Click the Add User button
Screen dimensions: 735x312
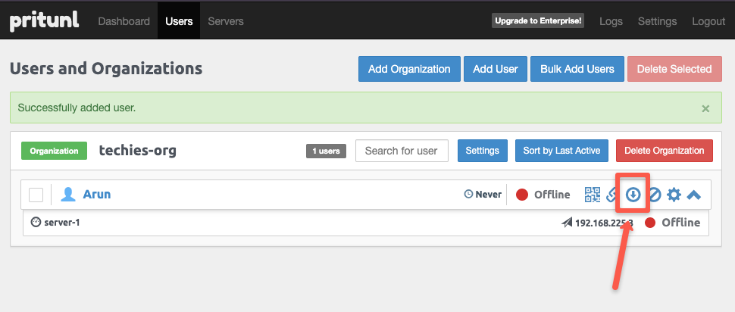pos(496,69)
